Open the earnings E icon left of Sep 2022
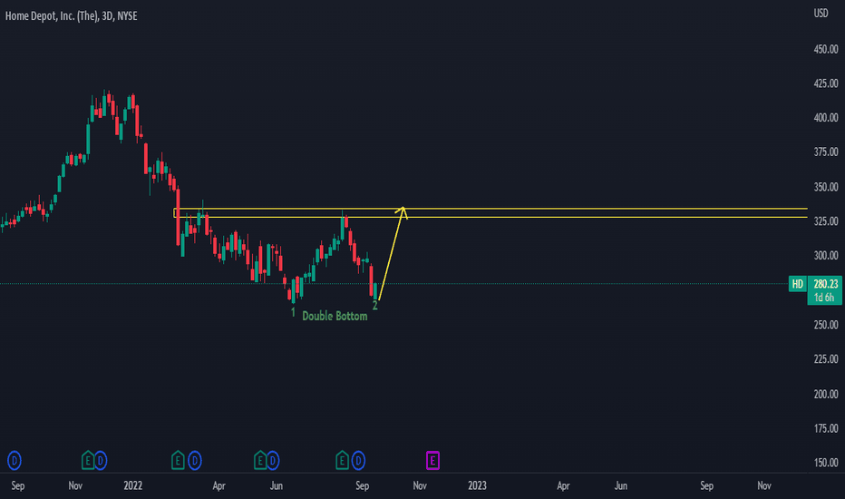Viewport: 845px width, 499px height. pos(342,461)
